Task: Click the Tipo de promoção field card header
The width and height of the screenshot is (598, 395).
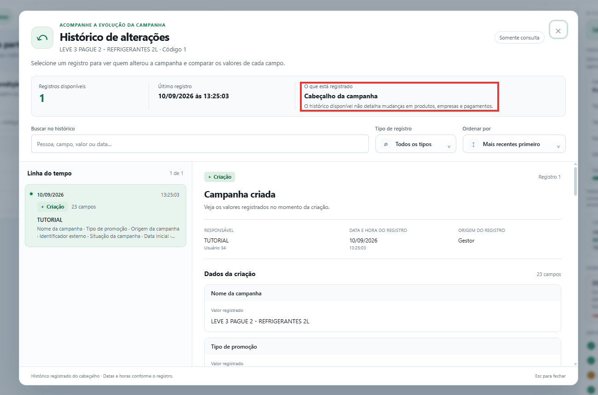Action: (383, 347)
